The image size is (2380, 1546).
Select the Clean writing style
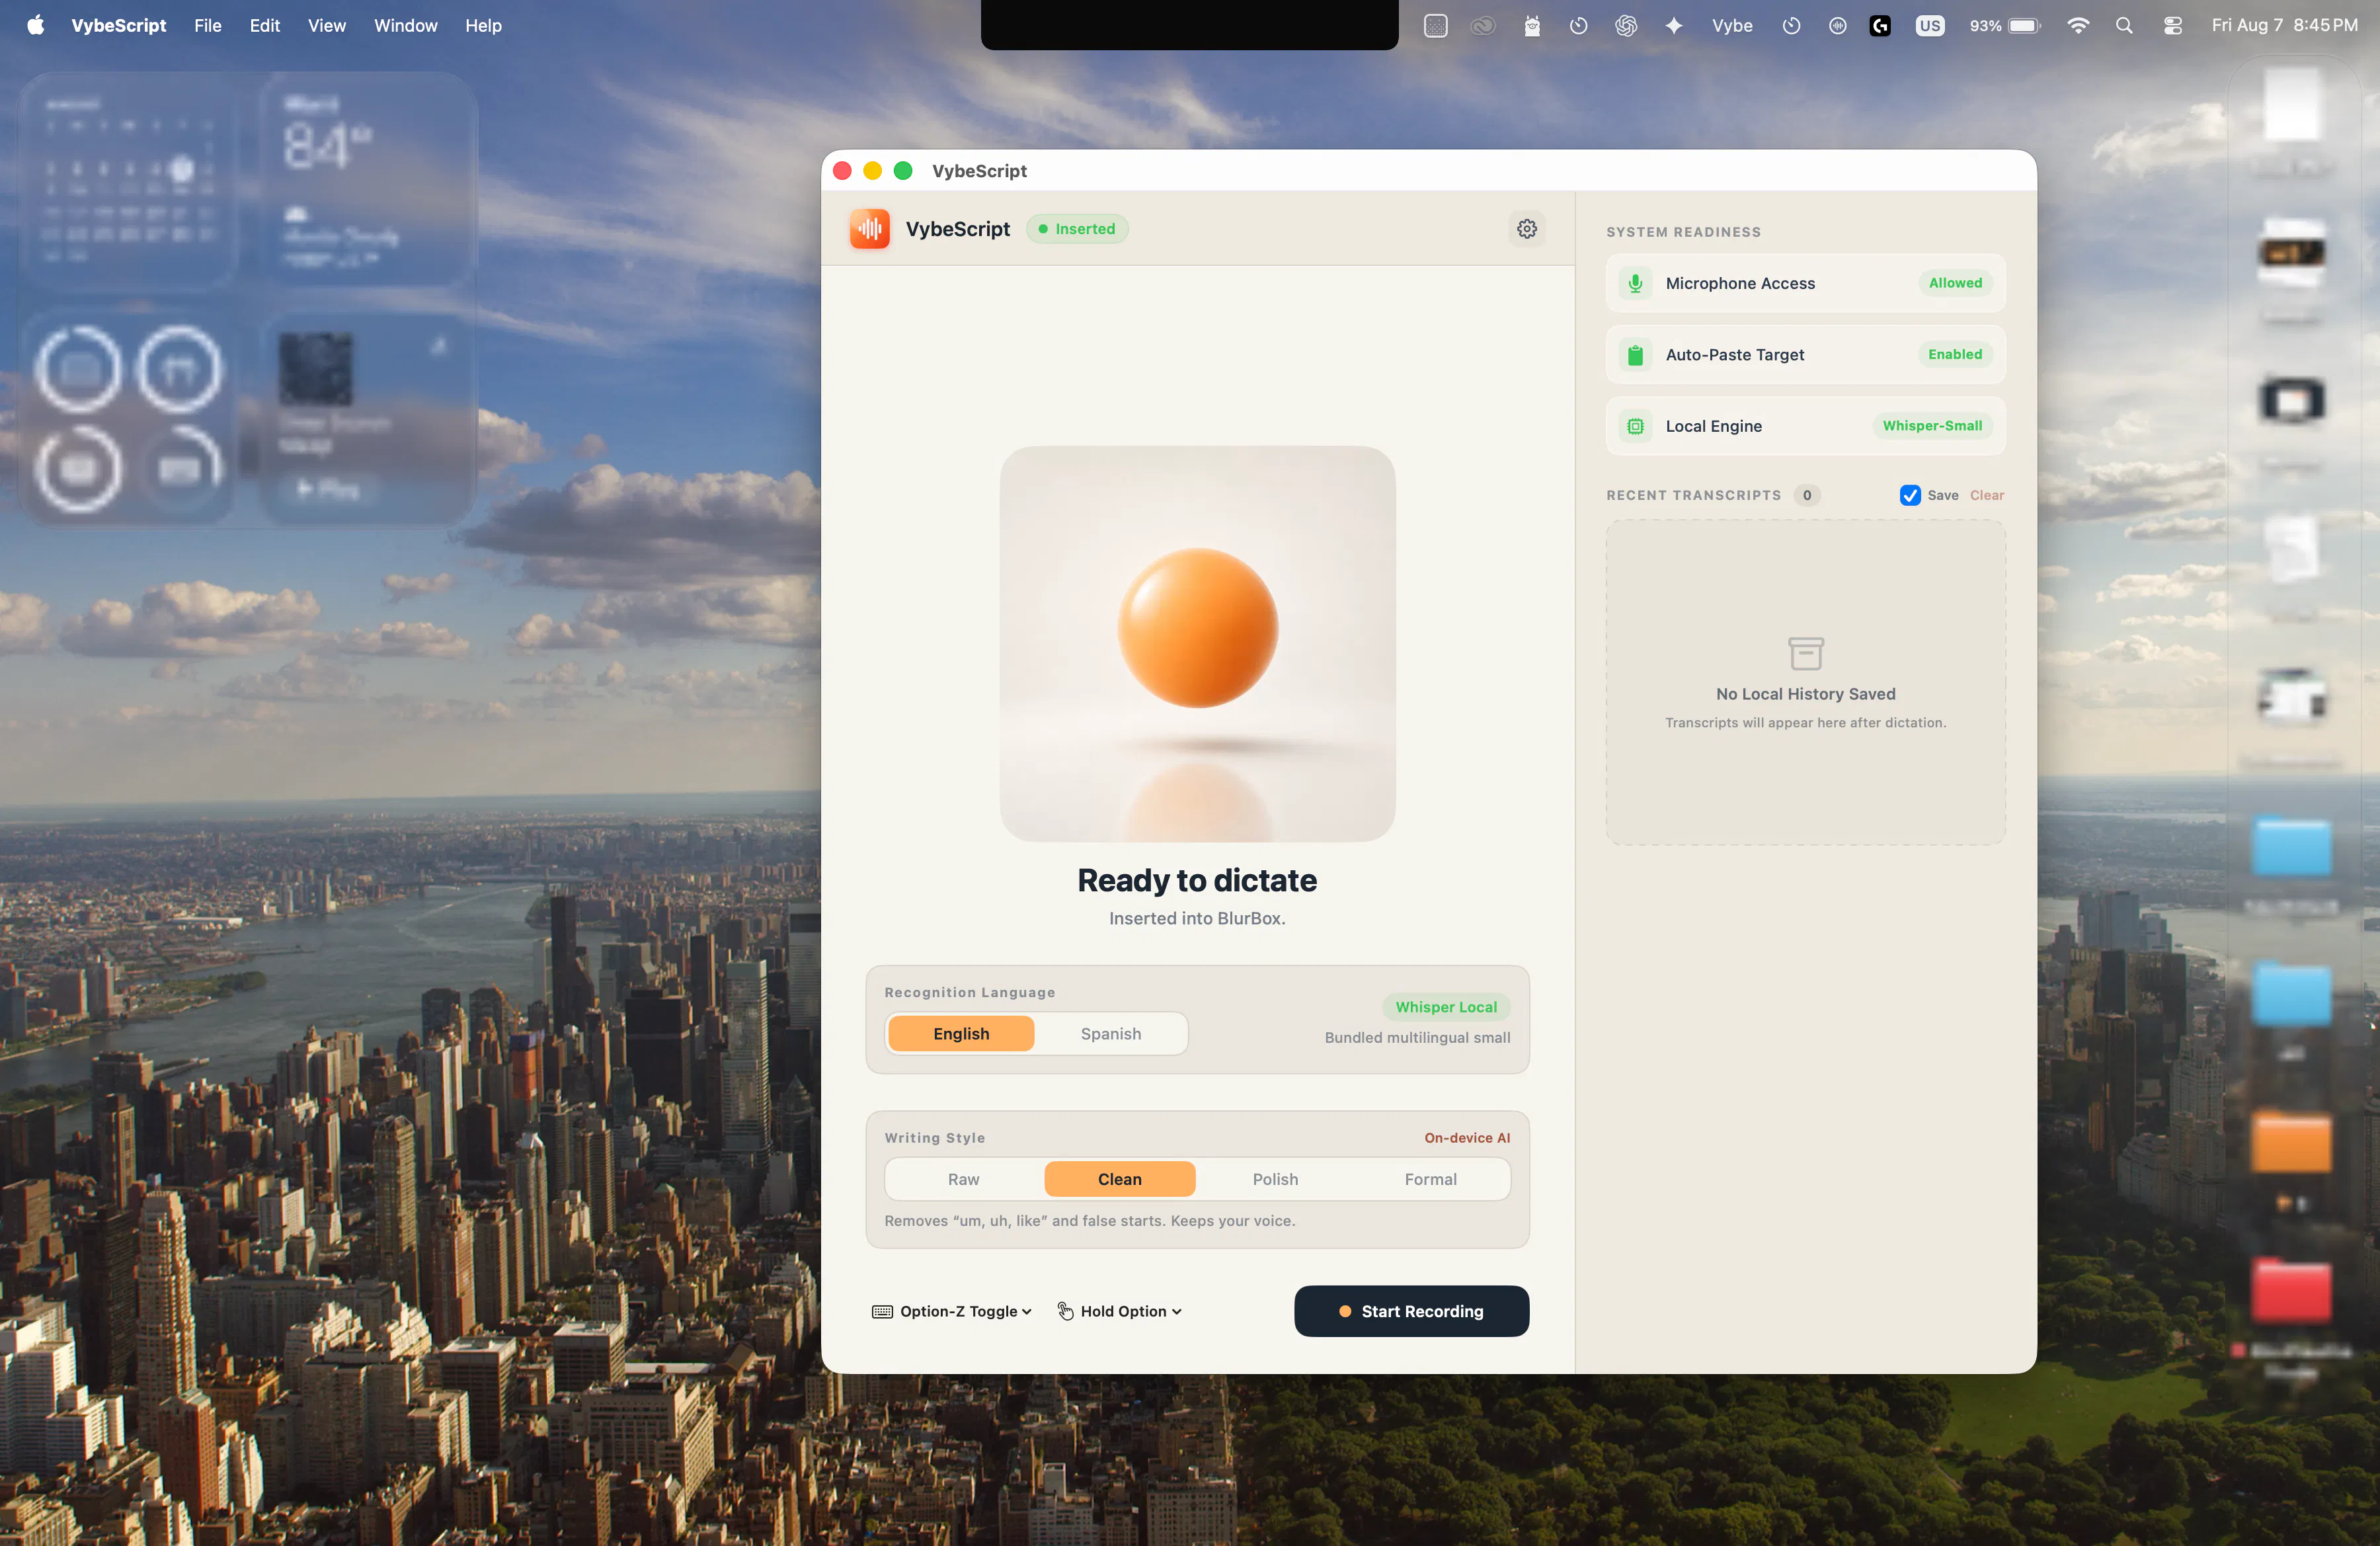tap(1119, 1180)
